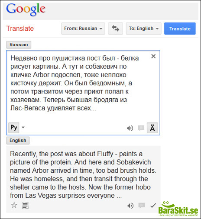Image resolution: width=201 pixels, height=219 pixels.
Task: Select all translated text icon
Action: point(25,205)
